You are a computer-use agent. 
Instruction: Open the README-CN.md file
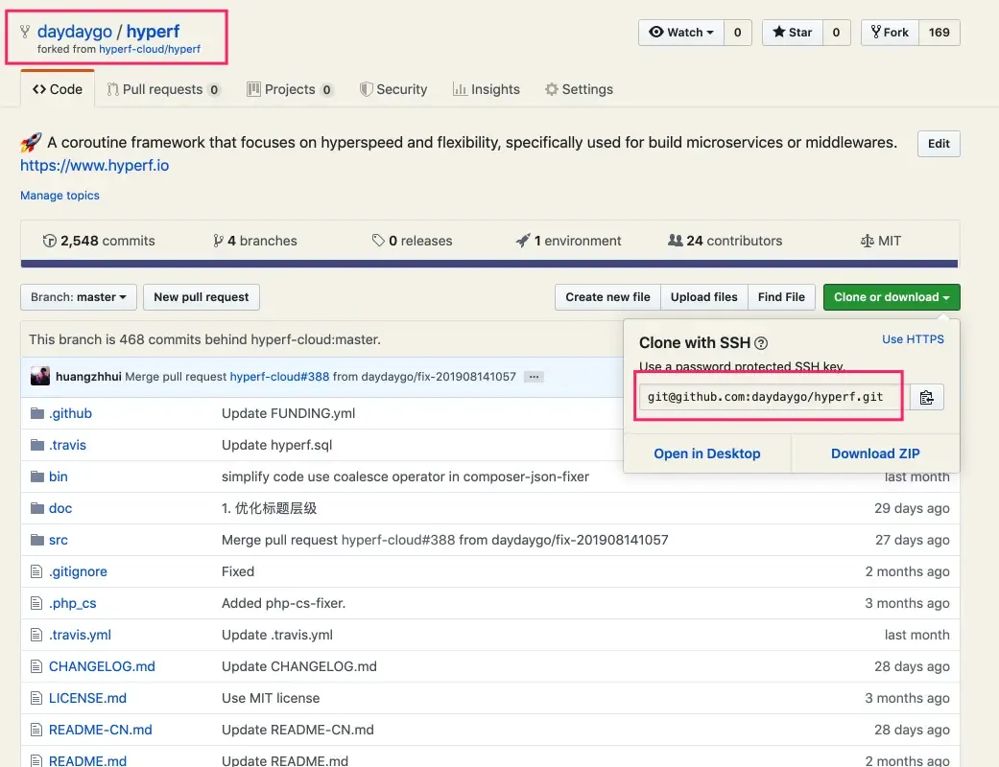click(101, 730)
